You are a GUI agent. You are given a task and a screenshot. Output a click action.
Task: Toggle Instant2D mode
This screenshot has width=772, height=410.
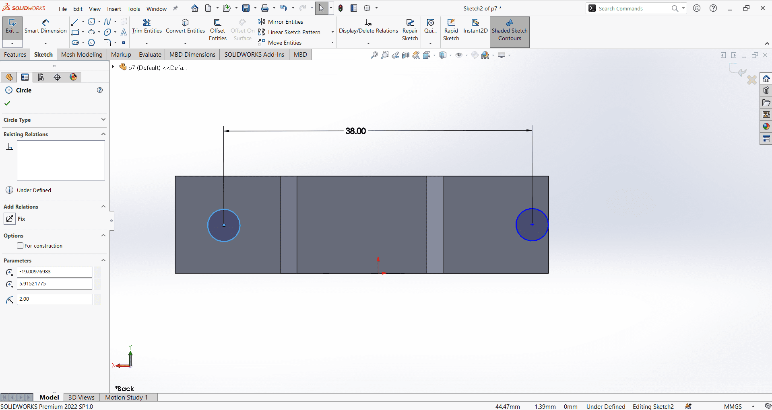tap(475, 27)
